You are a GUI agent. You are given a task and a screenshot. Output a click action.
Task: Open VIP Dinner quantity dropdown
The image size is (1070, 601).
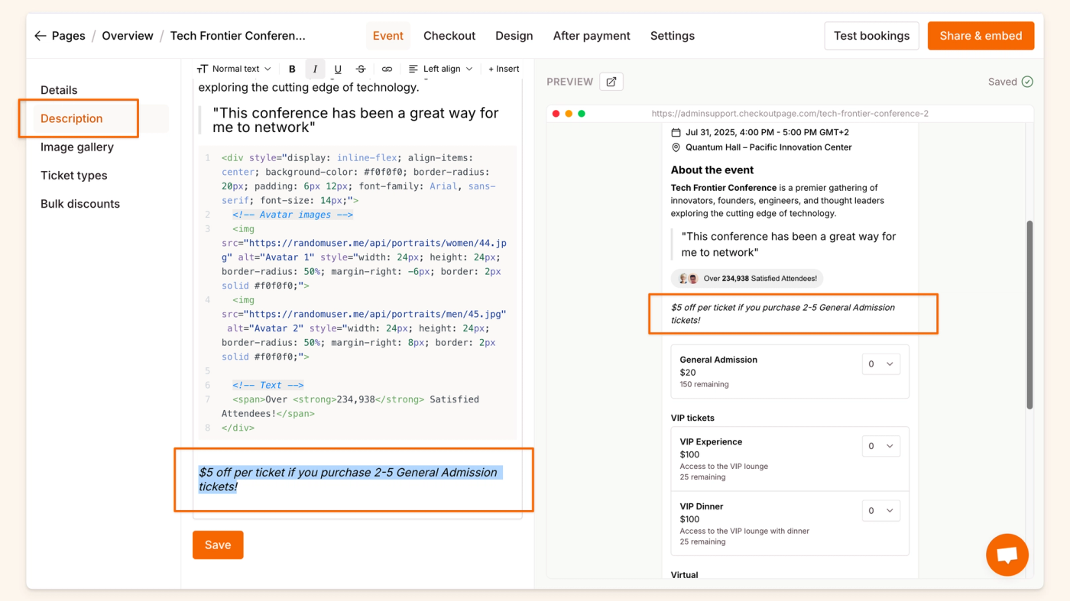coord(880,510)
